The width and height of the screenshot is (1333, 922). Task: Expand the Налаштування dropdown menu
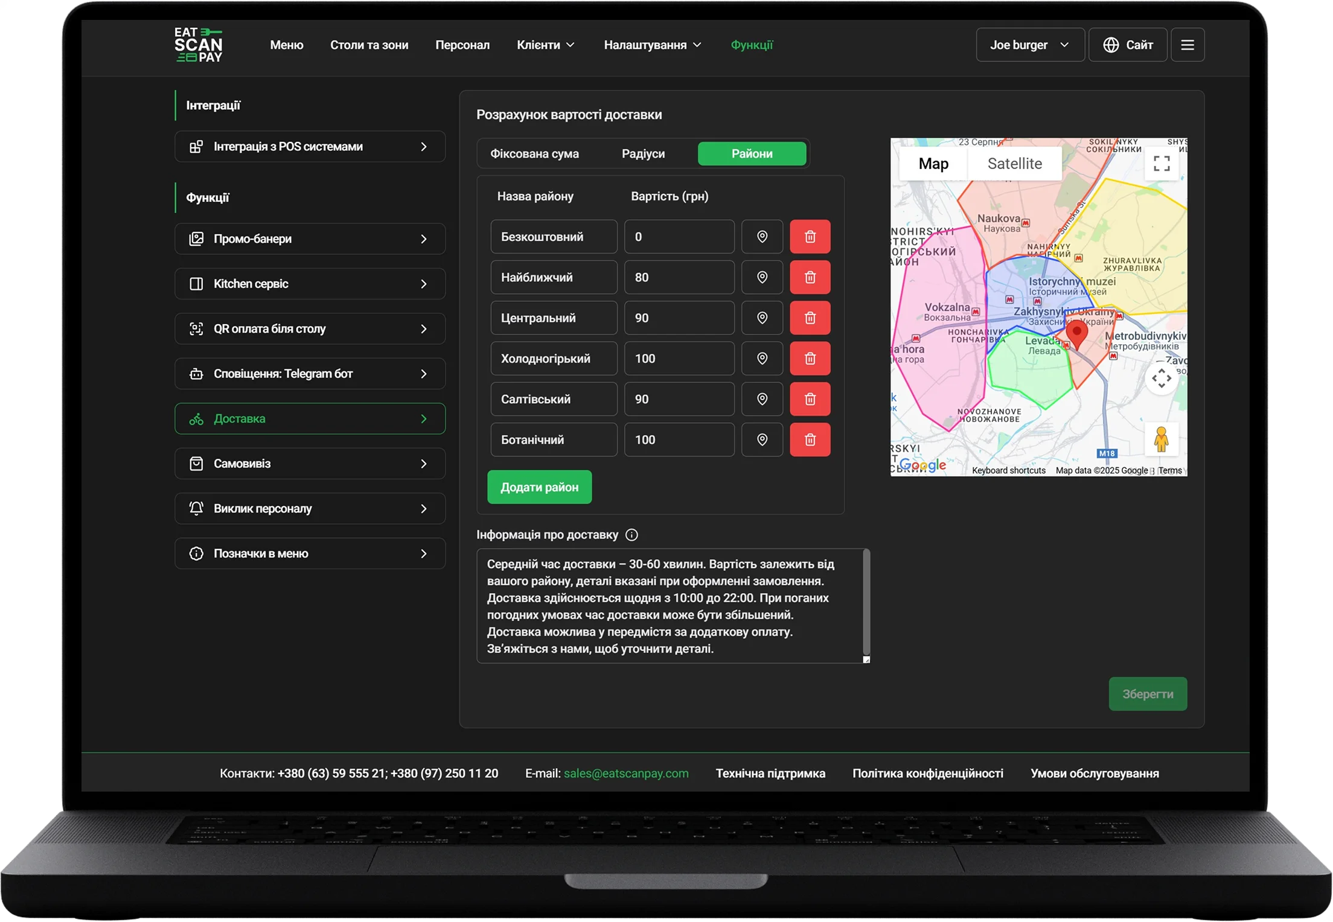652,45
